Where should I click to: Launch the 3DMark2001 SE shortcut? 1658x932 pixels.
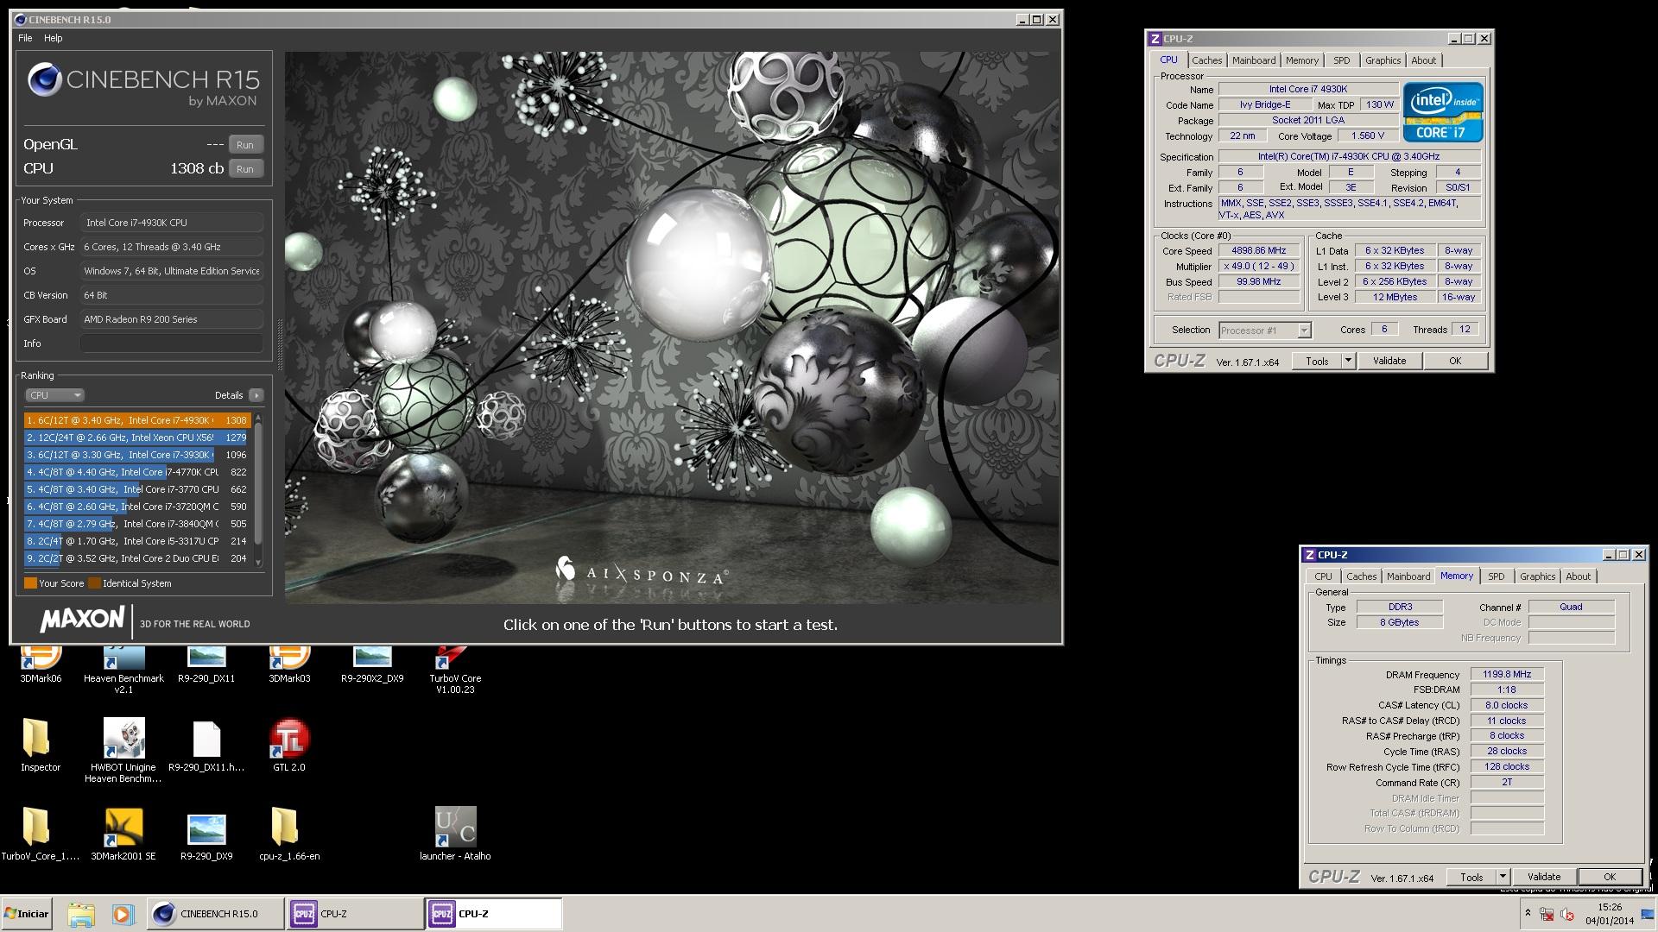tap(123, 834)
